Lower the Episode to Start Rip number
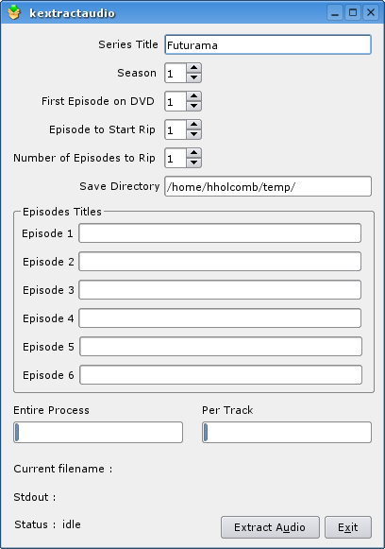Image resolution: width=385 pixels, height=549 pixels. click(x=193, y=134)
